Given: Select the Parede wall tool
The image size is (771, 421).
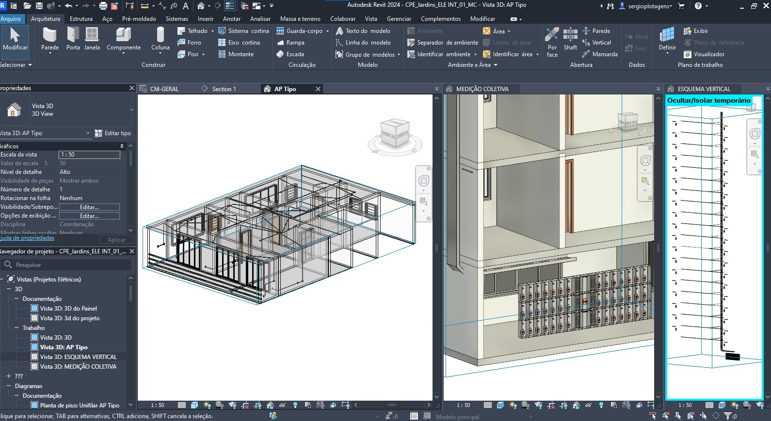Looking at the screenshot, I should click(49, 39).
